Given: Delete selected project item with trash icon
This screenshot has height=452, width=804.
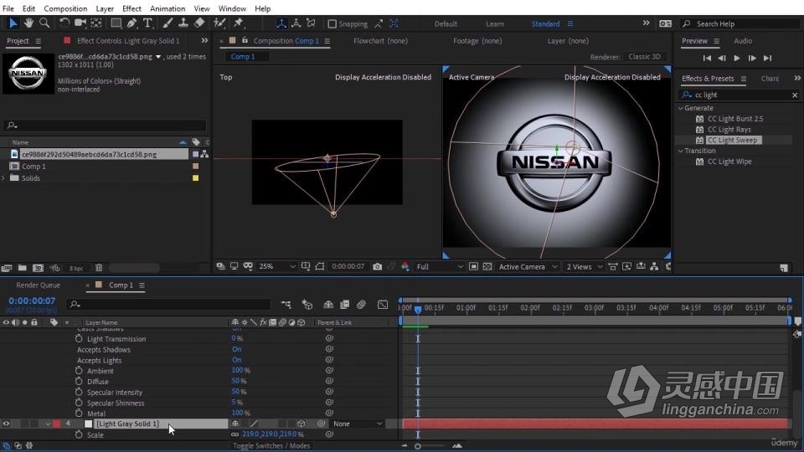Looking at the screenshot, I should (99, 268).
